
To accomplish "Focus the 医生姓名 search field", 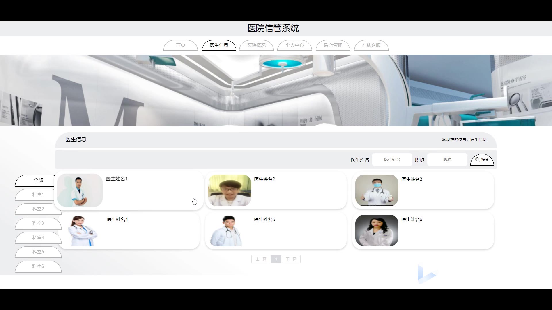I will point(392,160).
